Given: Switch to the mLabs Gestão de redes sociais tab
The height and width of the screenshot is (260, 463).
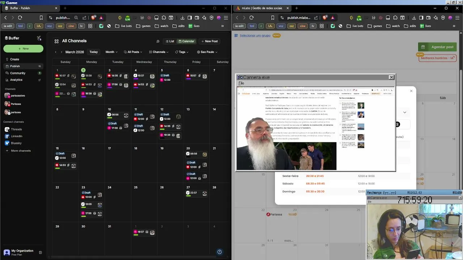Looking at the screenshot, I should point(262,8).
